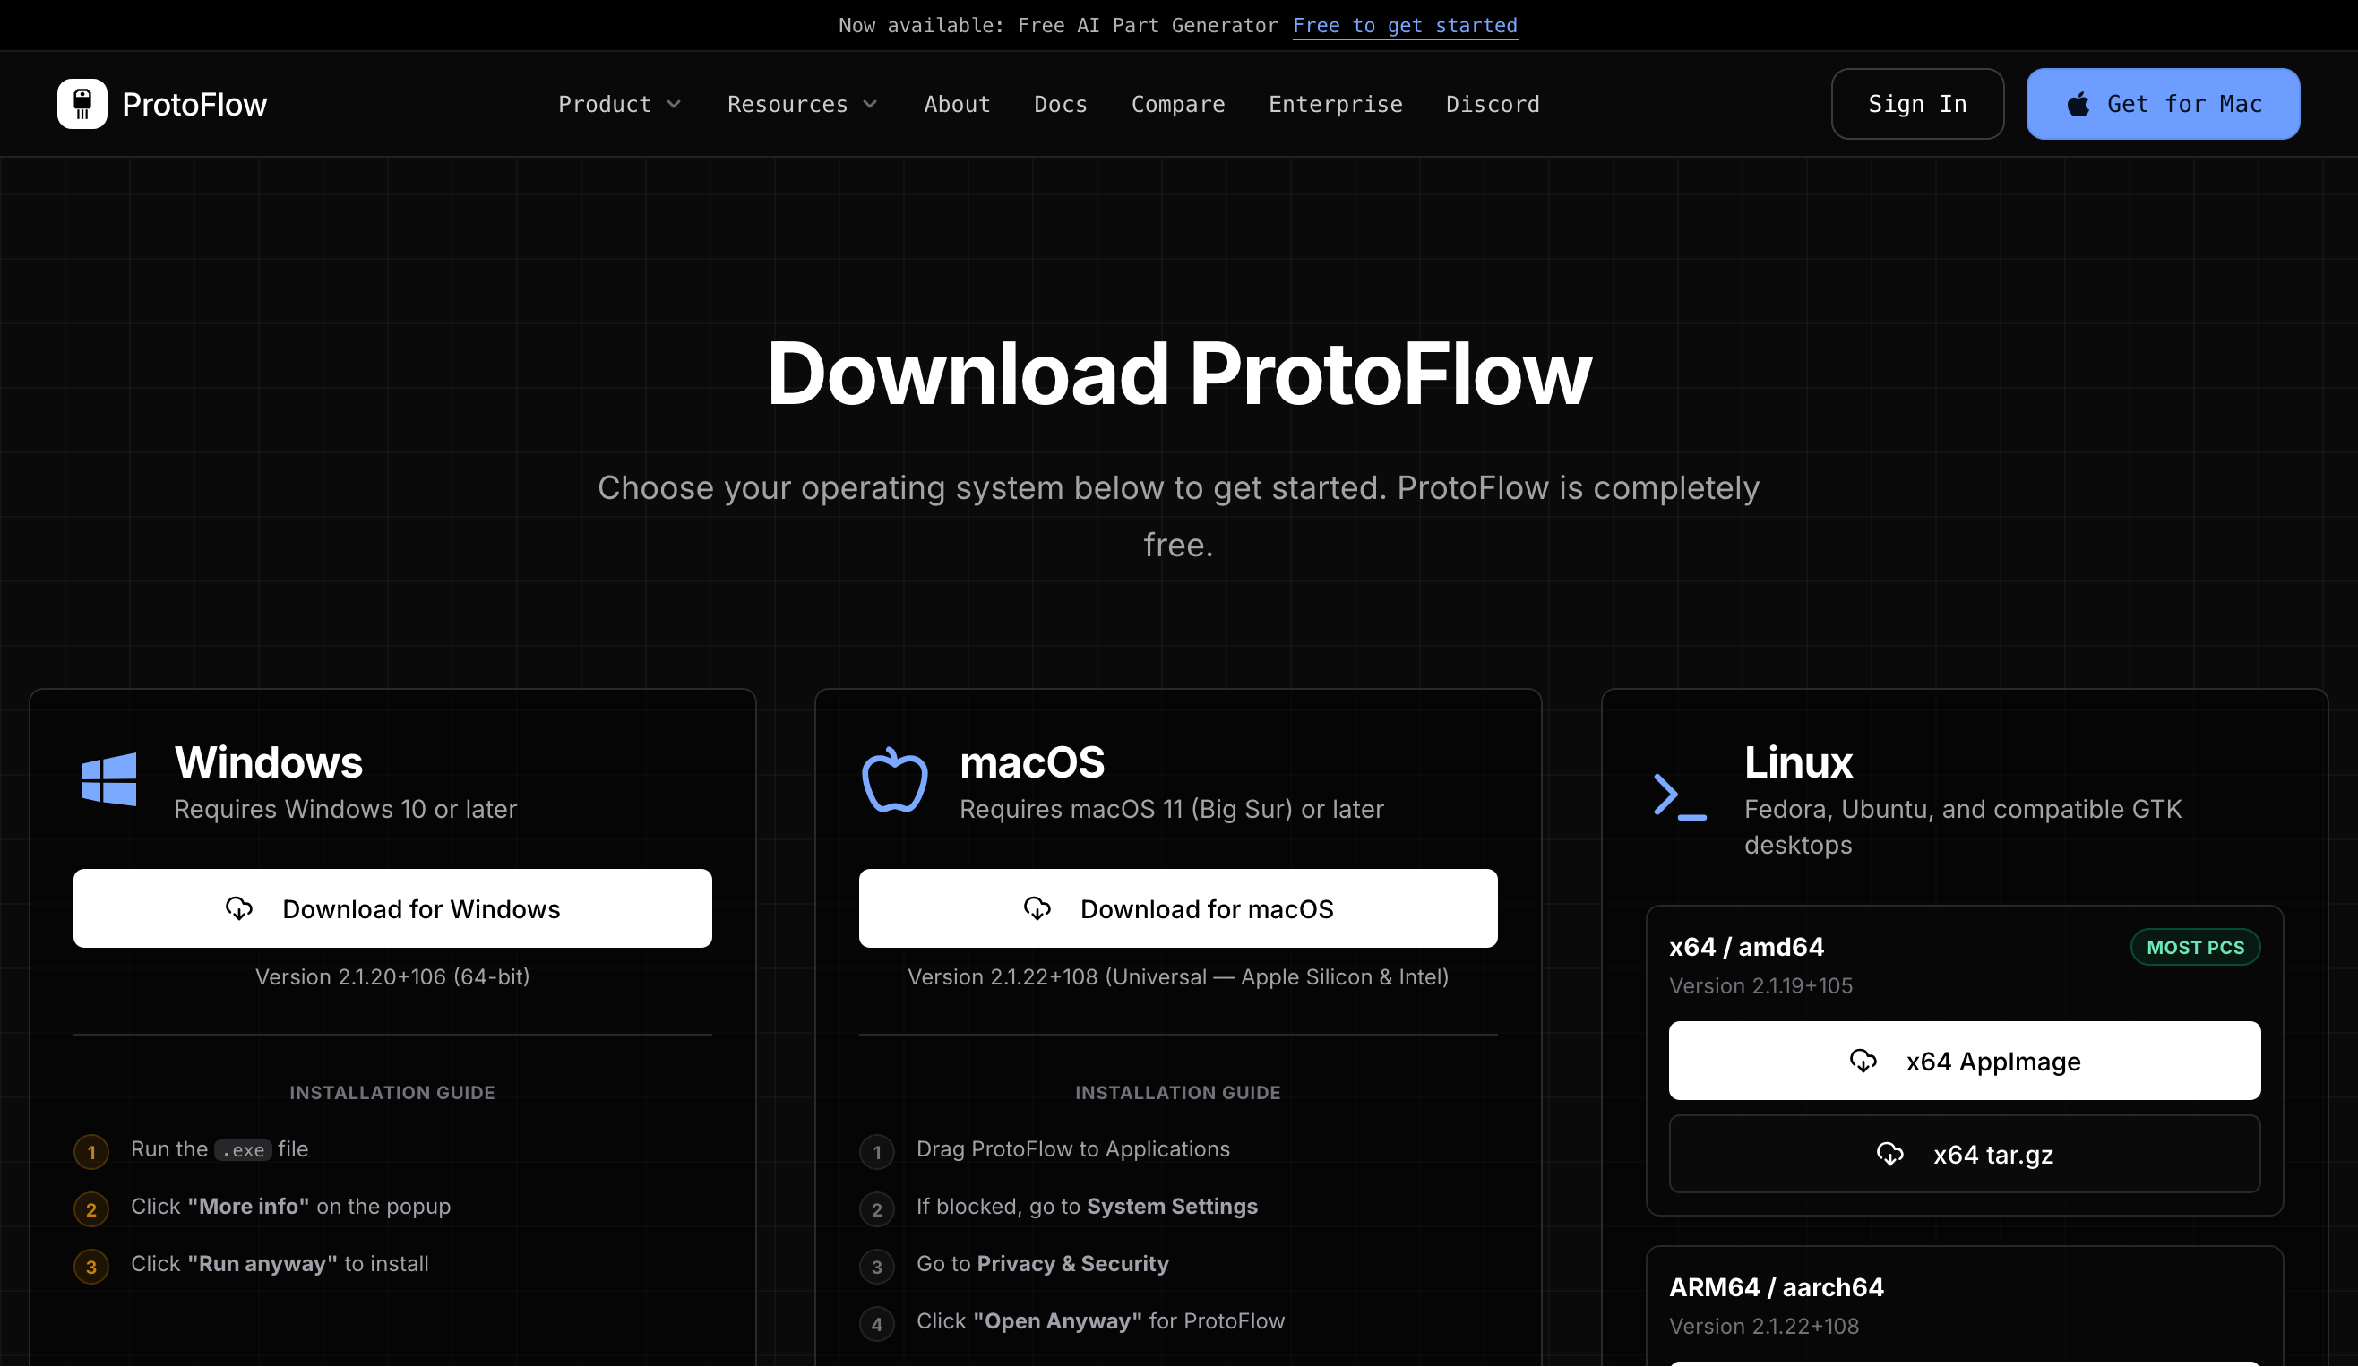Click cloud icon in Download for Windows
Screen dimensions: 2358x1367
point(239,908)
